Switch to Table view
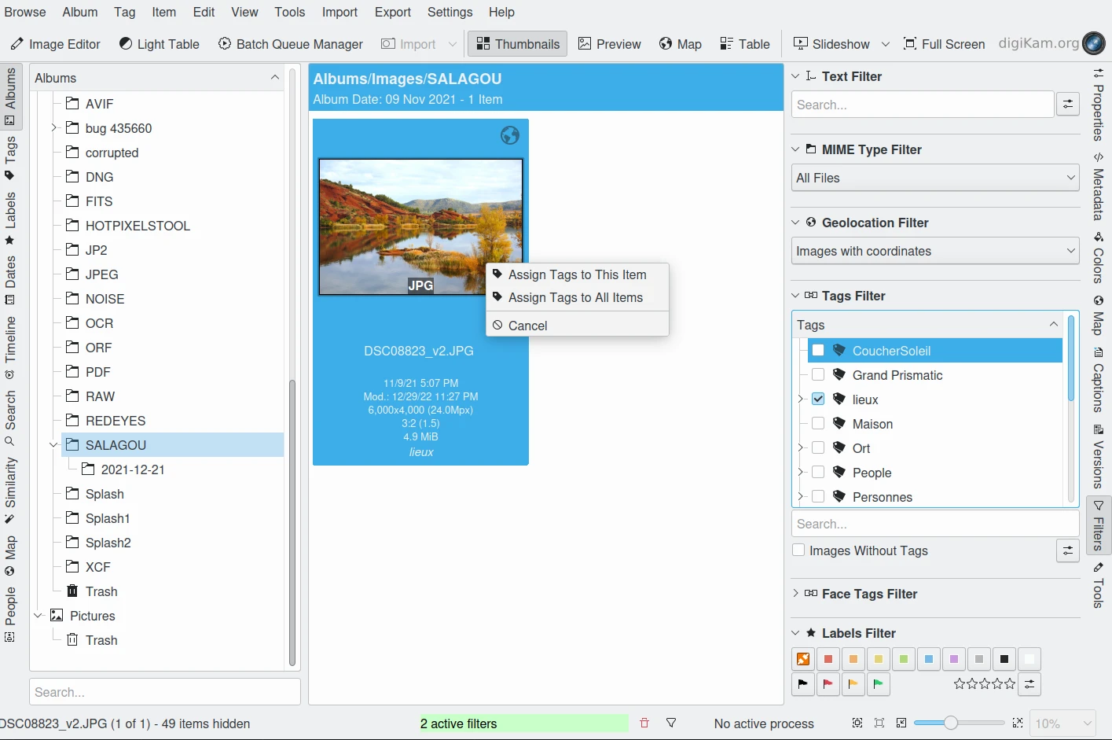Image resolution: width=1112 pixels, height=740 pixels. [x=744, y=44]
